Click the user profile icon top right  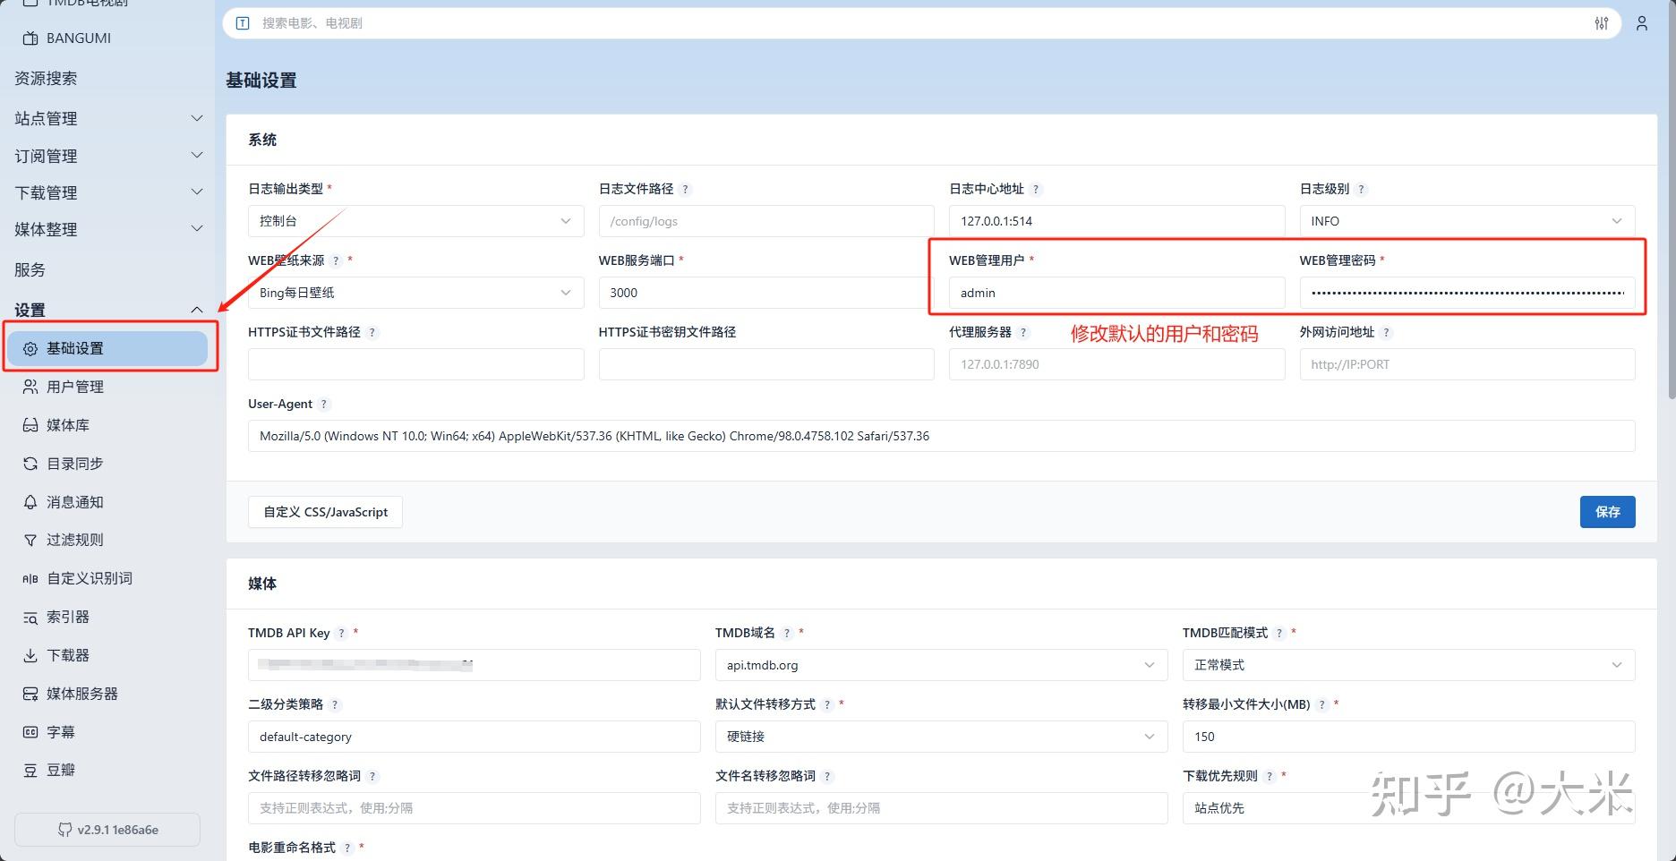pos(1642,23)
